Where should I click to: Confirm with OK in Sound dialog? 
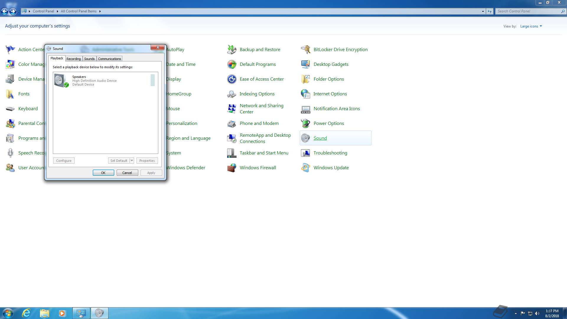pos(103,173)
